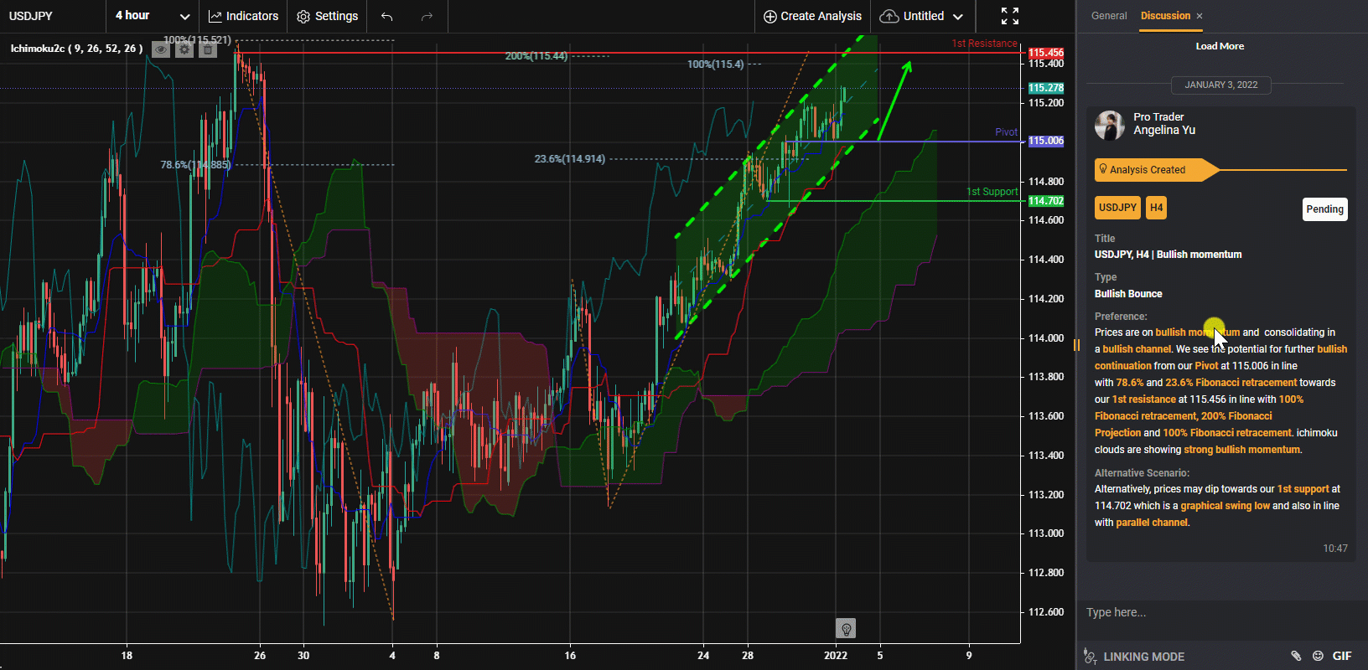Click Load More in the discussion
Viewport: 1368px width, 670px height.
1220,46
